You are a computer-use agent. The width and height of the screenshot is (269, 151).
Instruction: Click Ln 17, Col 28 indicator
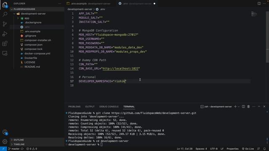point(185,149)
